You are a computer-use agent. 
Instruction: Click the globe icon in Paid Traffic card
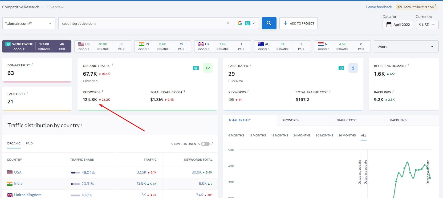[x=341, y=68]
